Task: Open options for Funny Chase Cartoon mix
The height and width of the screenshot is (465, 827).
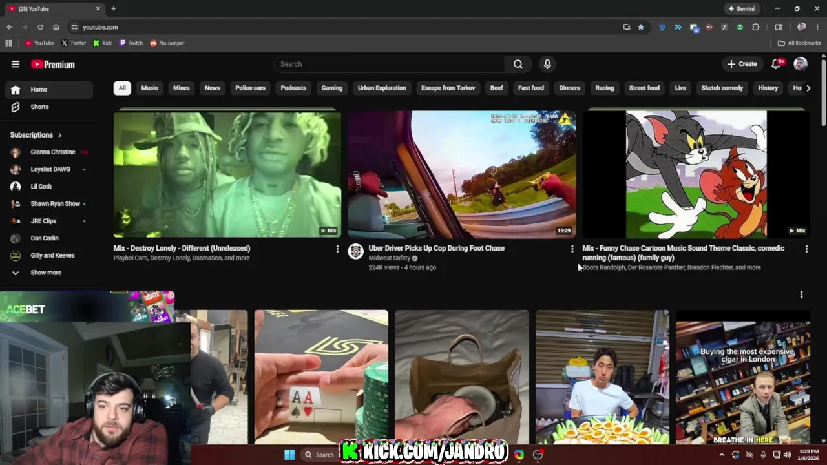Action: [x=806, y=249]
